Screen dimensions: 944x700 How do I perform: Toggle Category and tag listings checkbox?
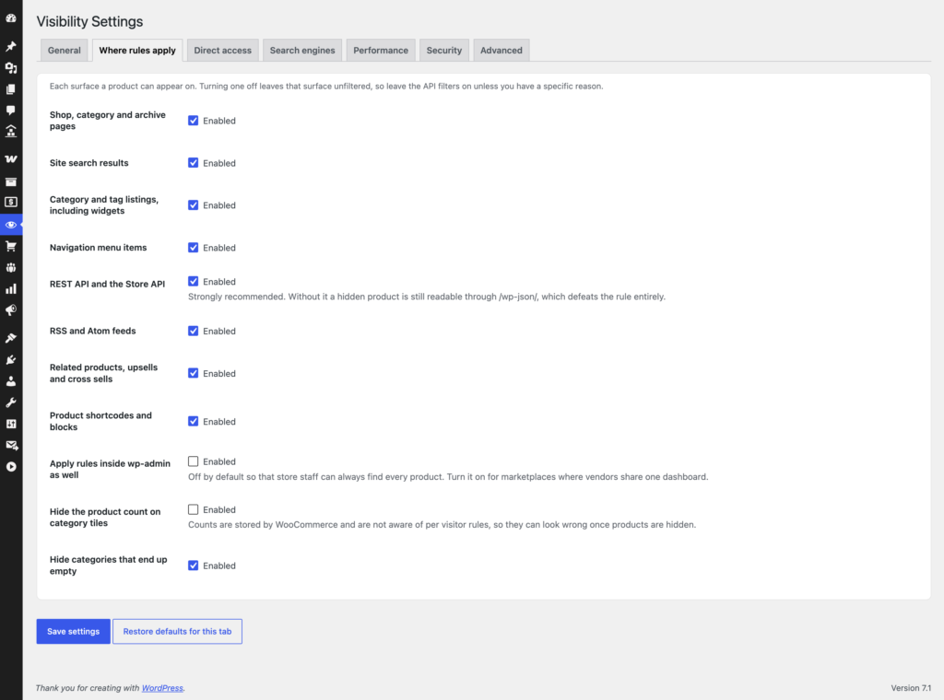pyautogui.click(x=194, y=205)
